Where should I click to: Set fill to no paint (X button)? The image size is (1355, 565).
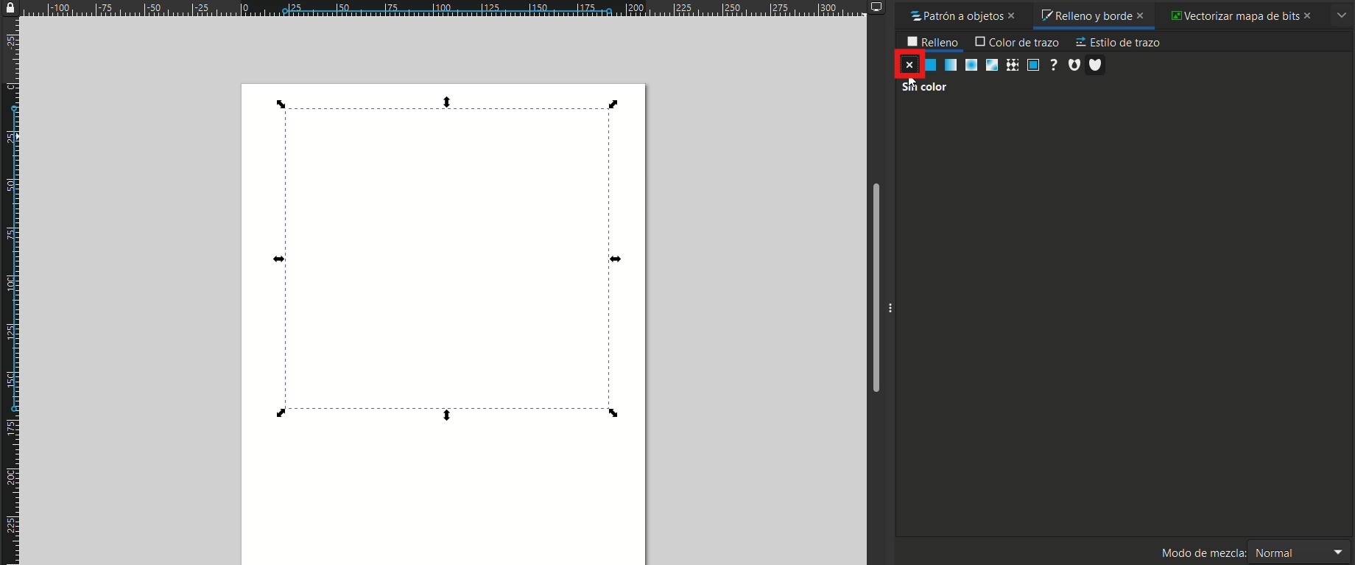909,65
